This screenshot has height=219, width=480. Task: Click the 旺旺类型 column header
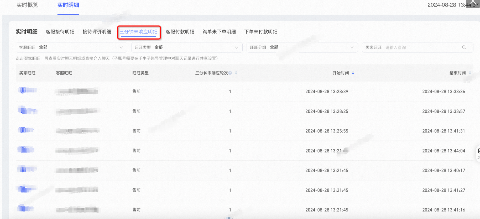point(140,73)
